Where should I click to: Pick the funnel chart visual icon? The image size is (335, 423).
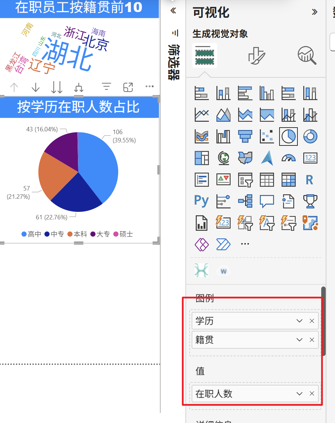point(245,137)
